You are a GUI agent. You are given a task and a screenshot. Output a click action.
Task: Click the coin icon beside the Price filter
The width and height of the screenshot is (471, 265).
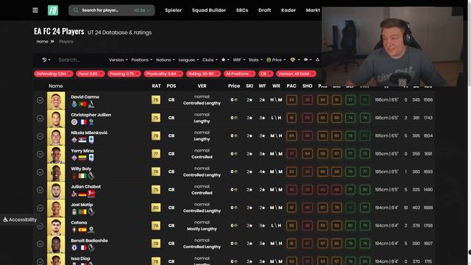(269, 60)
